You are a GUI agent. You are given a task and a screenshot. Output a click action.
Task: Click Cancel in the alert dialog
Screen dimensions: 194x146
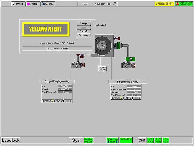pos(84,31)
